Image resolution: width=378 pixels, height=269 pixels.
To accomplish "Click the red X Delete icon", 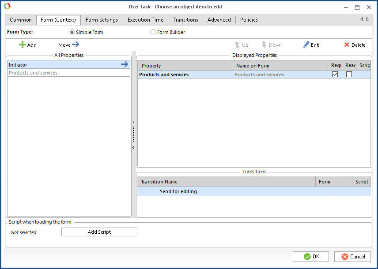I will (347, 45).
